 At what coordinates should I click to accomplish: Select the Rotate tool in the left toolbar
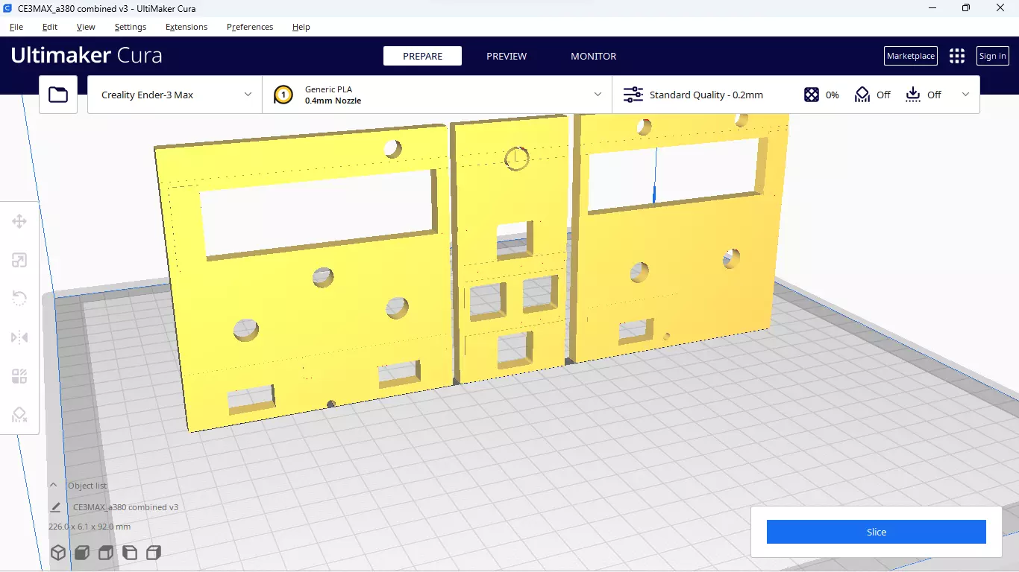tap(19, 299)
